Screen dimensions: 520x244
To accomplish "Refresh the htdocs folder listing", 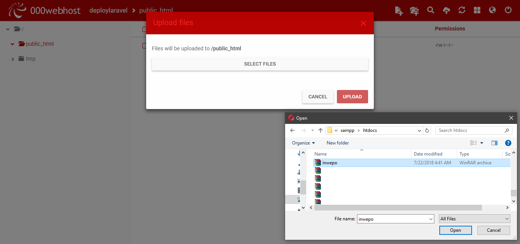I will click(427, 130).
